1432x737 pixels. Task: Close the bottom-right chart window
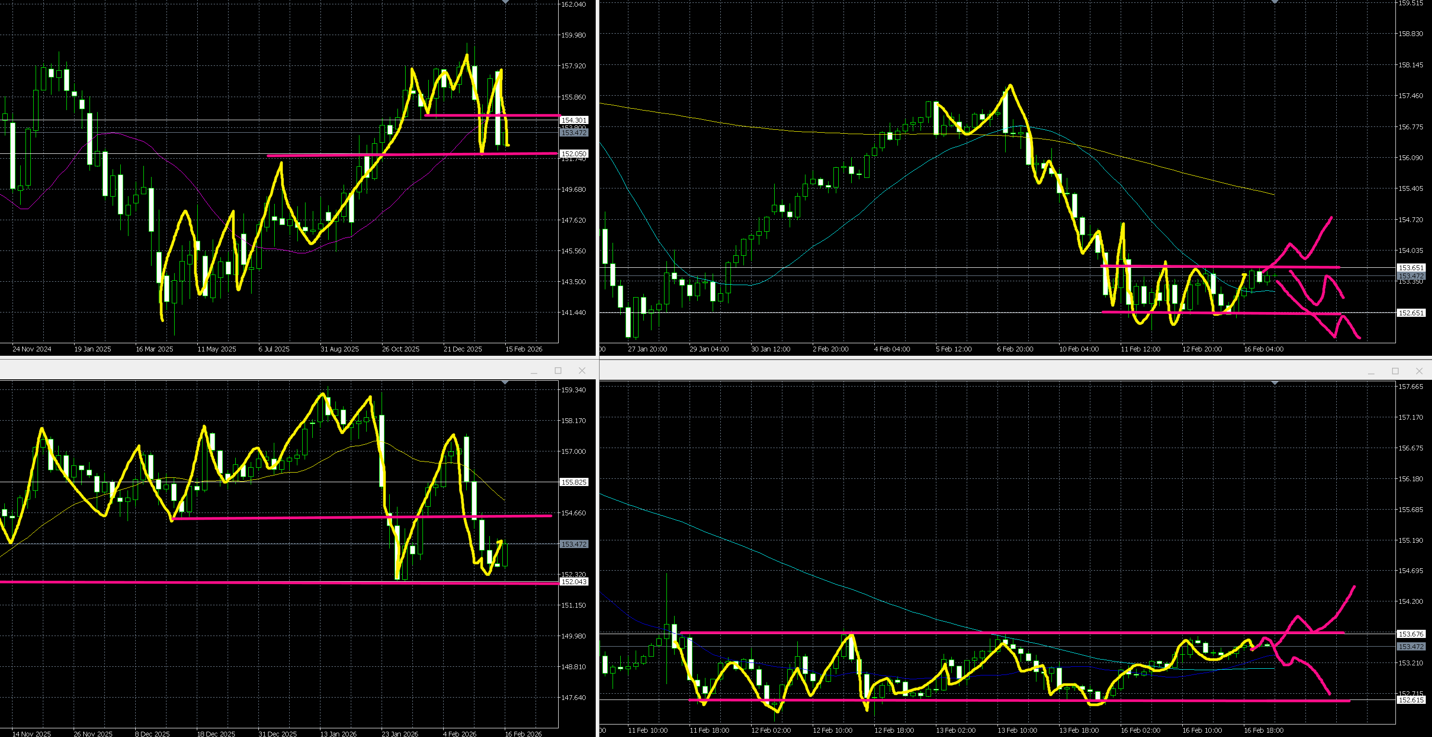pyautogui.click(x=1419, y=371)
